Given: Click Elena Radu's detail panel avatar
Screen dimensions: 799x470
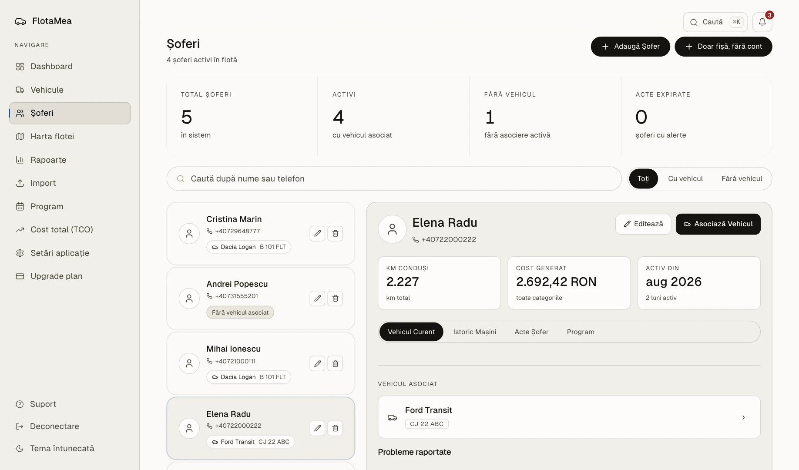Looking at the screenshot, I should pos(392,229).
